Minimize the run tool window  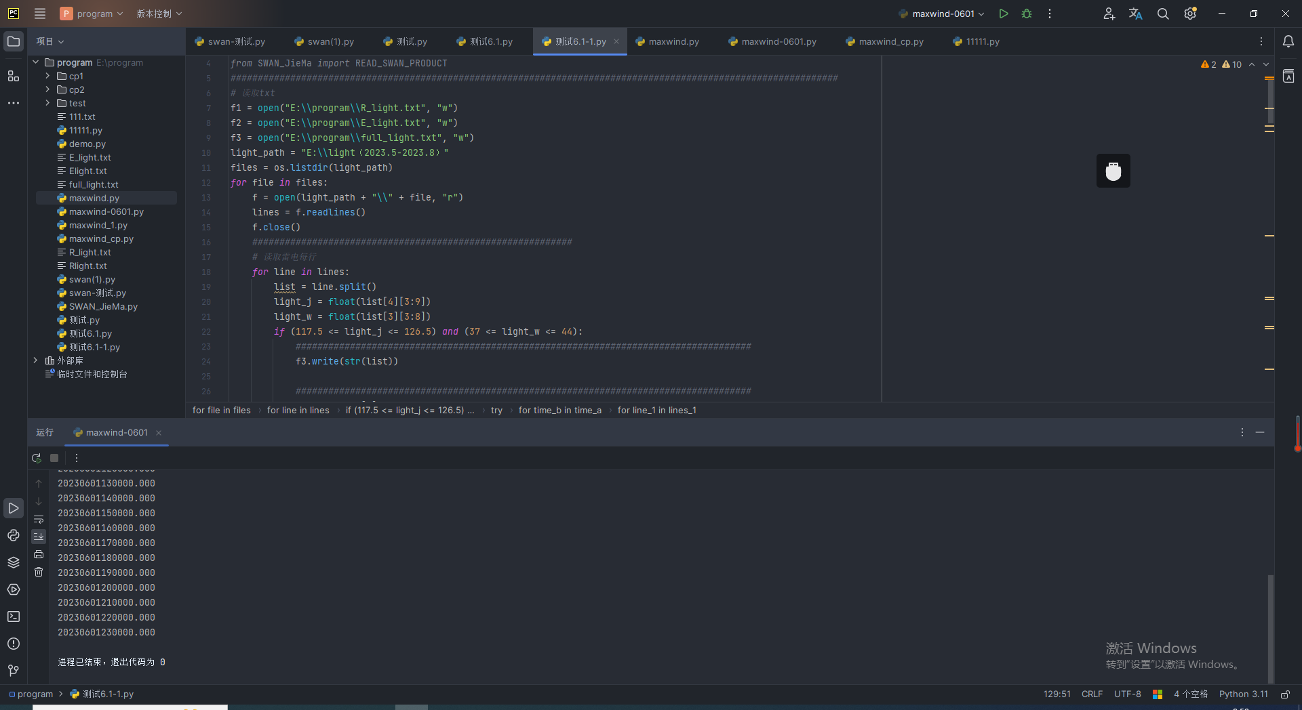click(x=1260, y=432)
